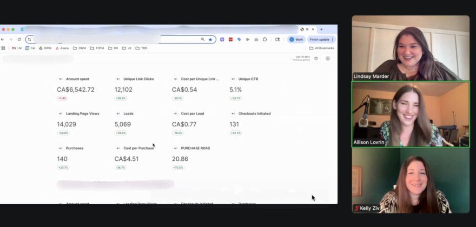Click the site info icon in address bar
Viewport: 476px width, 227px height.
coord(30,40)
